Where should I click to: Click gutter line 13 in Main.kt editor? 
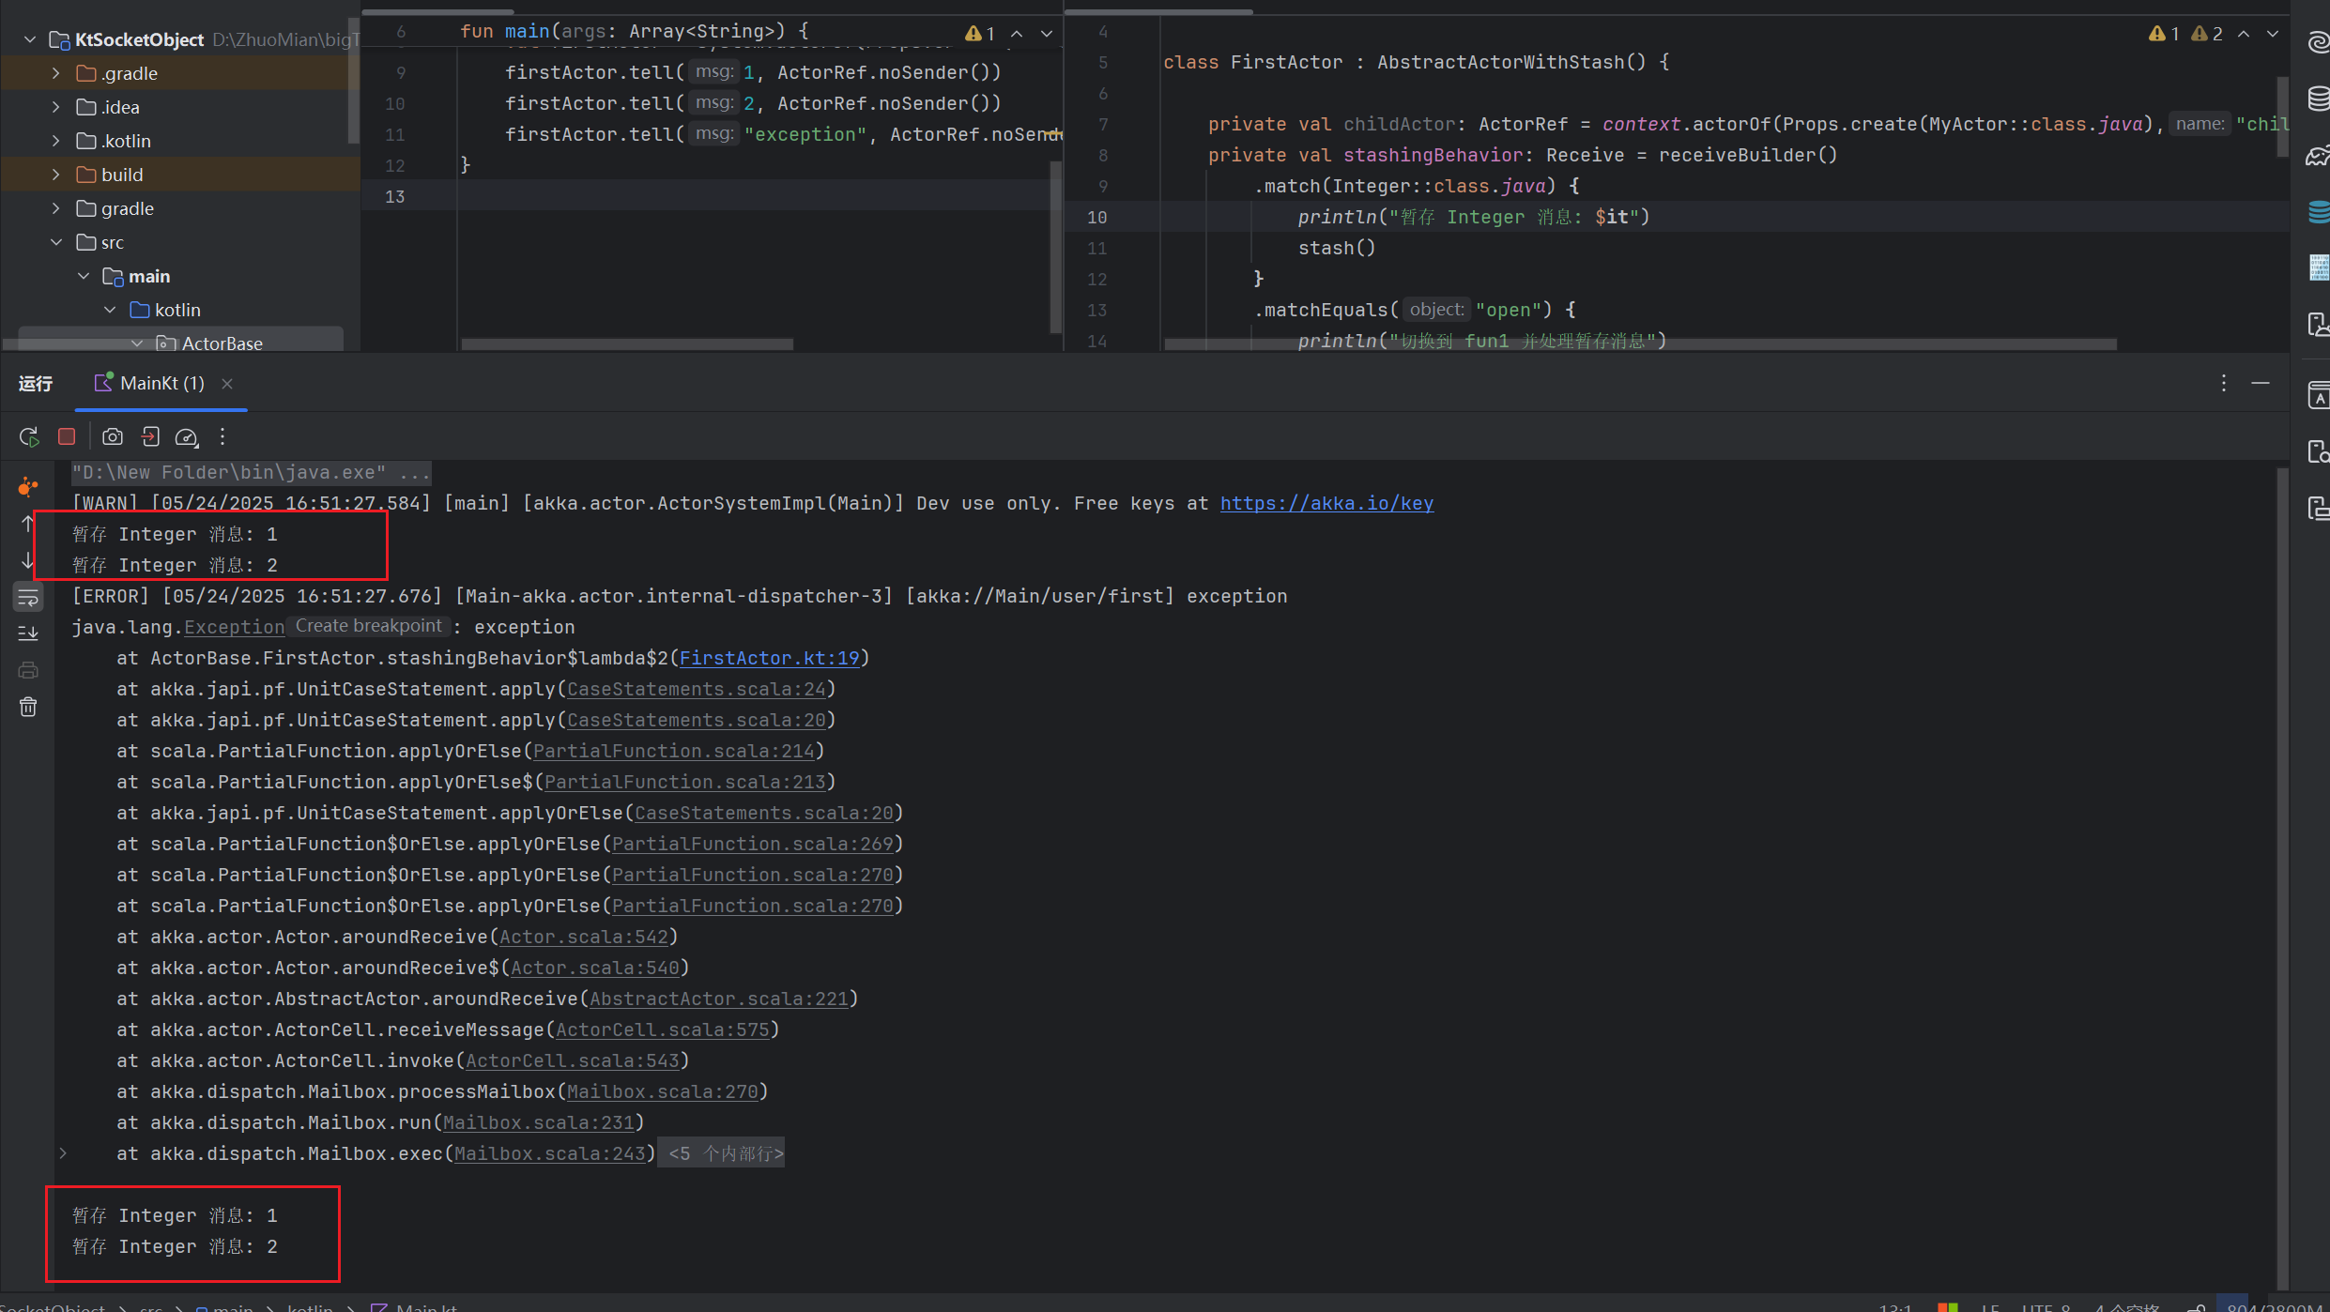(x=394, y=196)
